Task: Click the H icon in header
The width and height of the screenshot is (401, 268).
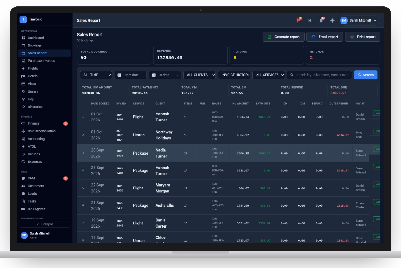Action: (310, 20)
